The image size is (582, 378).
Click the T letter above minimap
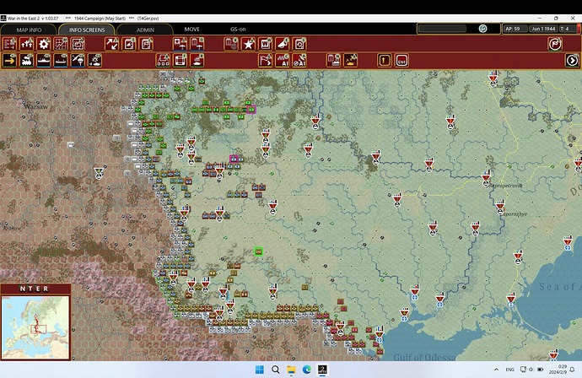[30, 289]
